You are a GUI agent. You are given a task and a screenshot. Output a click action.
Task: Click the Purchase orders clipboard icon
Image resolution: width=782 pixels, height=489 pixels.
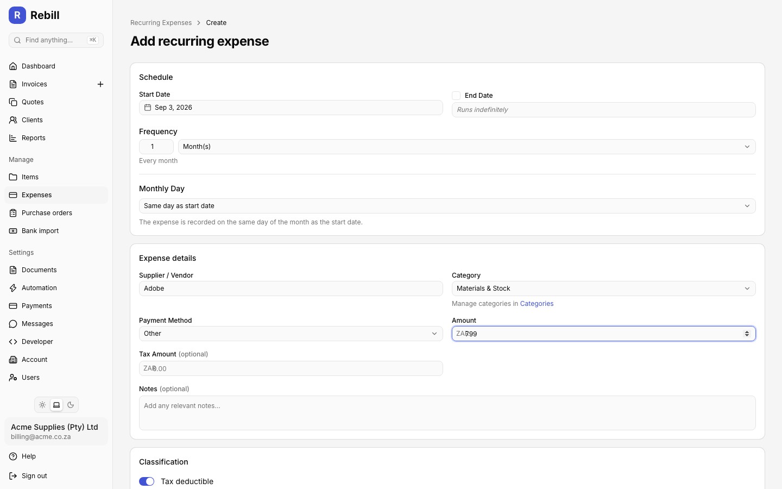click(13, 213)
